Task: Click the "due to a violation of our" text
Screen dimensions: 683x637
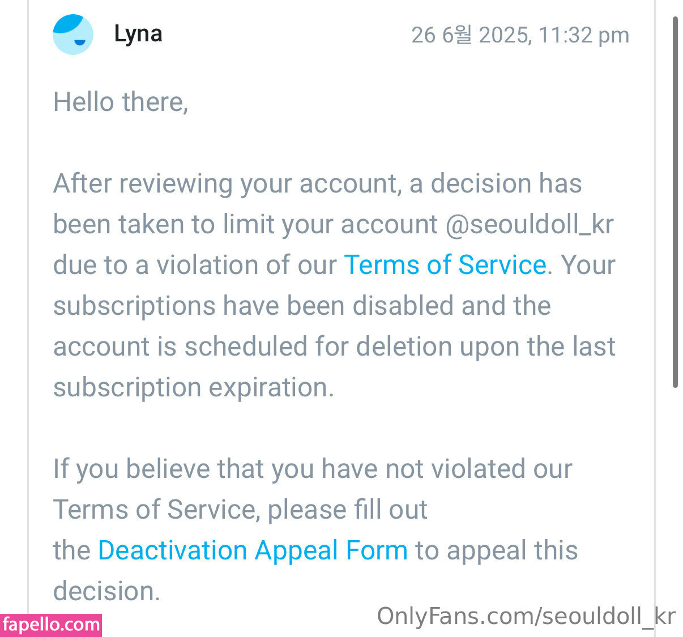Action: click(195, 265)
